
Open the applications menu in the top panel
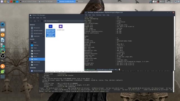pyautogui.click(x=2, y=1)
